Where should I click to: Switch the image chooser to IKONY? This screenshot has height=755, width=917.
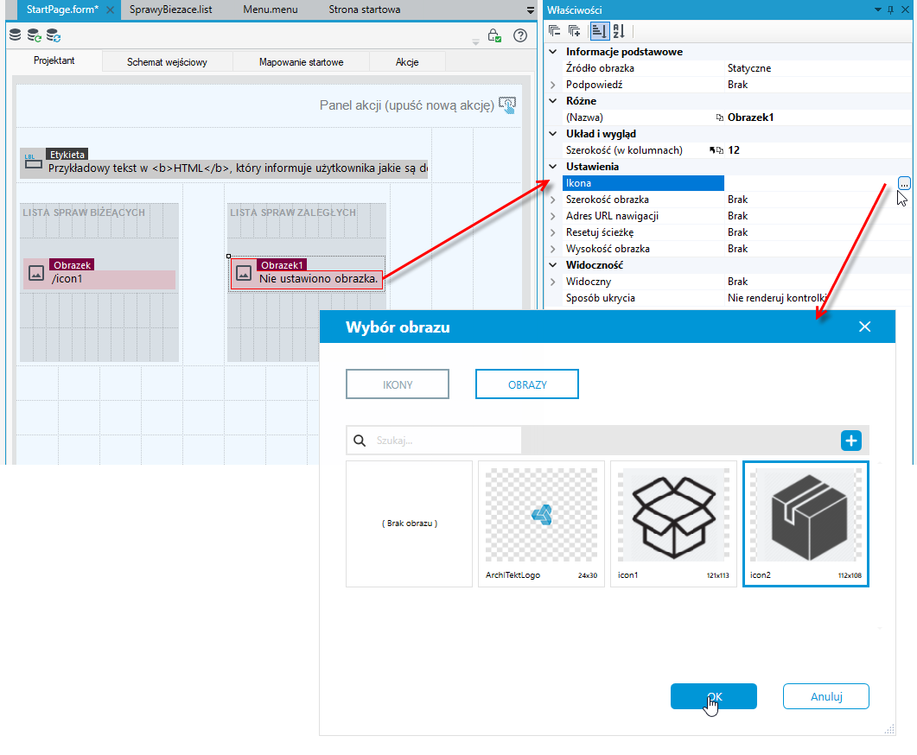coord(398,384)
